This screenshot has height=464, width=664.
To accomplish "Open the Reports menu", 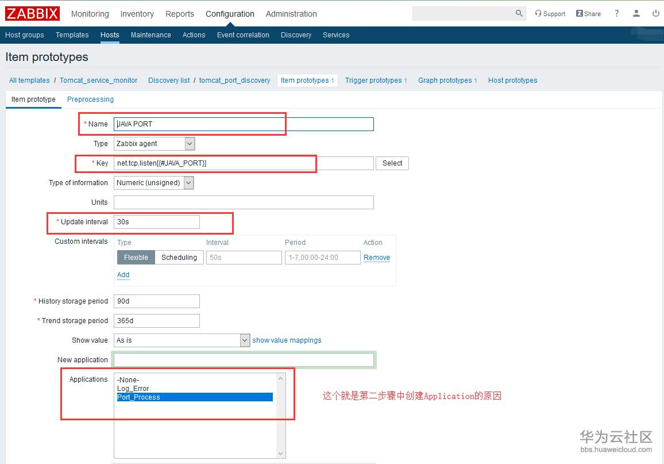I will pos(180,14).
